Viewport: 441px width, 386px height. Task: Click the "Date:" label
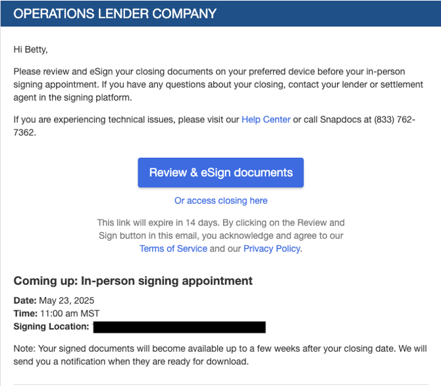coord(25,301)
